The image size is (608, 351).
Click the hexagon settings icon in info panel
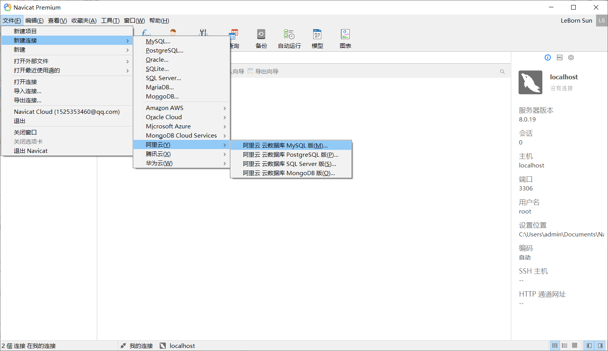tap(571, 57)
